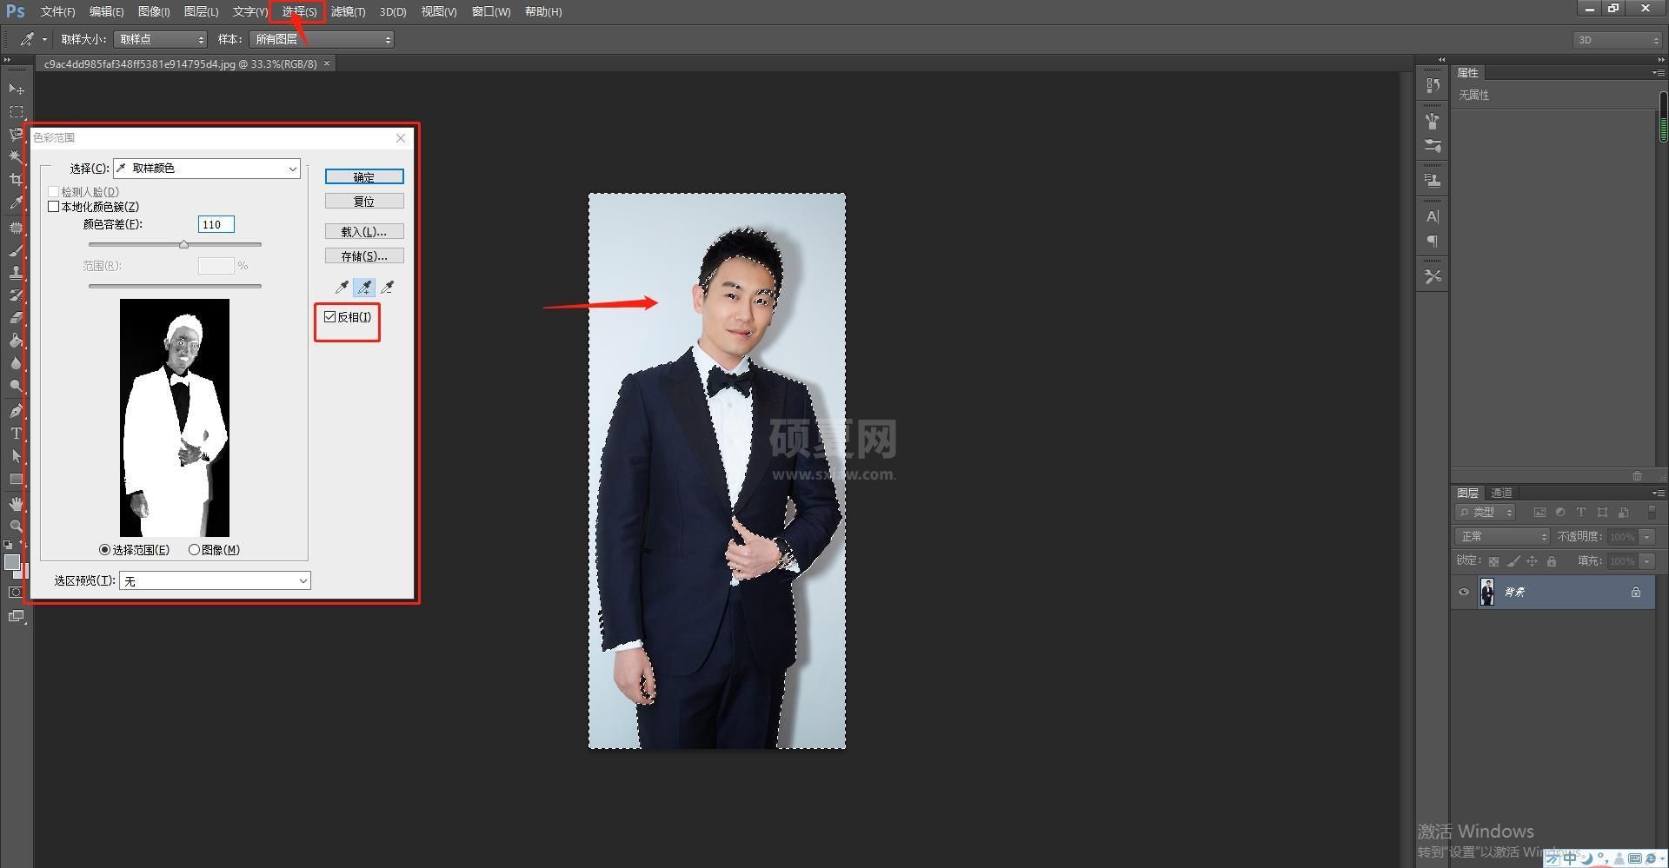1669x868 pixels.
Task: Click the 存储(S)... button
Action: pos(364,256)
